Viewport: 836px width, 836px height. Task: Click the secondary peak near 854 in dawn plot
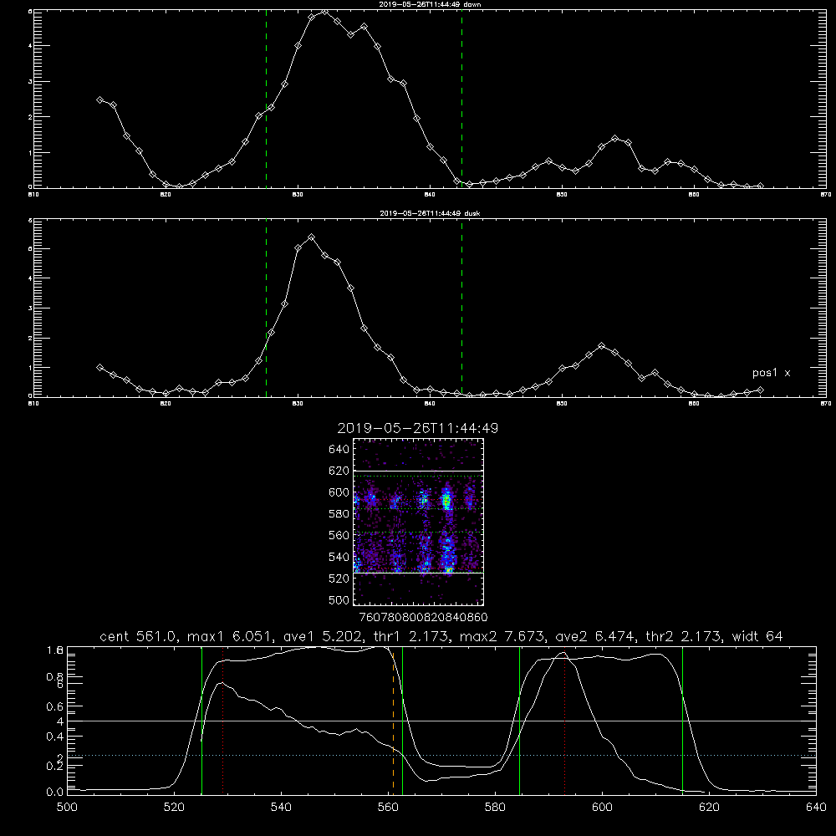614,138
